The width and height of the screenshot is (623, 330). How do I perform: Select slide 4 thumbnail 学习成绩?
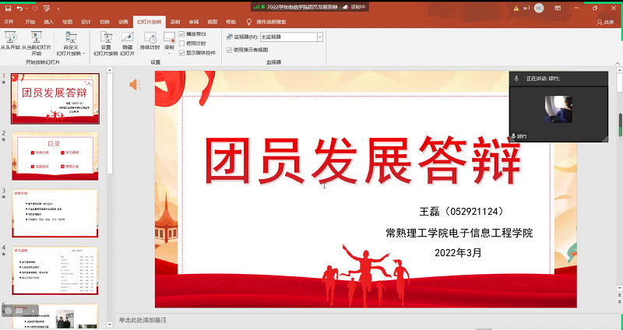click(x=55, y=270)
